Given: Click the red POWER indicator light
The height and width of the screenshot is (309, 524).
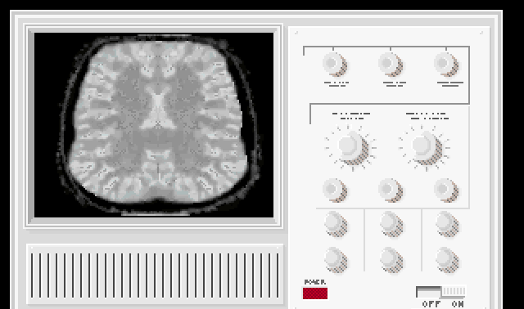Looking at the screenshot, I should pos(315,293).
